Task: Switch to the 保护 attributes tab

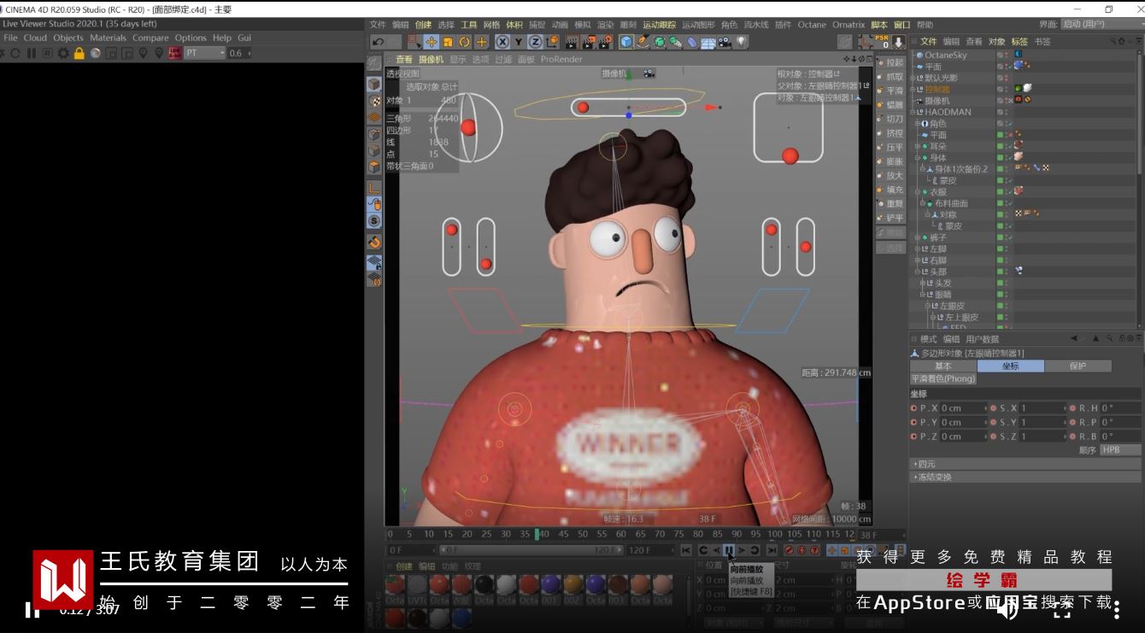Action: (x=1077, y=366)
